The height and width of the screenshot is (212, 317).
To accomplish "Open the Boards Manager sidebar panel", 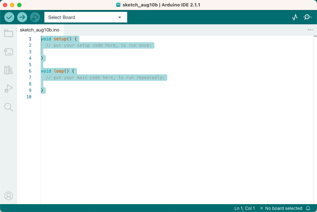I will [x=9, y=52].
